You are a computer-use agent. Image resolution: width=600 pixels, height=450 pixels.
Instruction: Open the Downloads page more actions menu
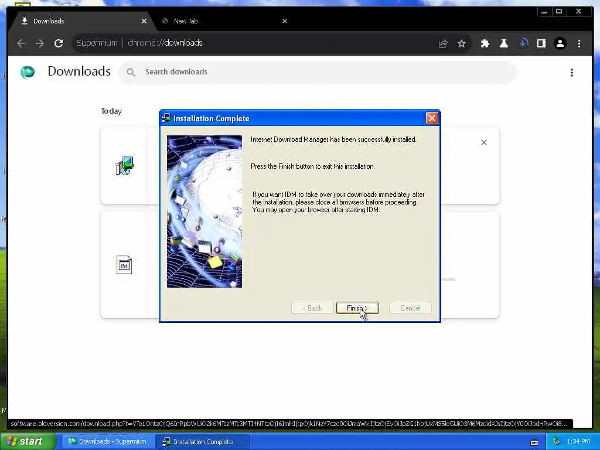[572, 72]
